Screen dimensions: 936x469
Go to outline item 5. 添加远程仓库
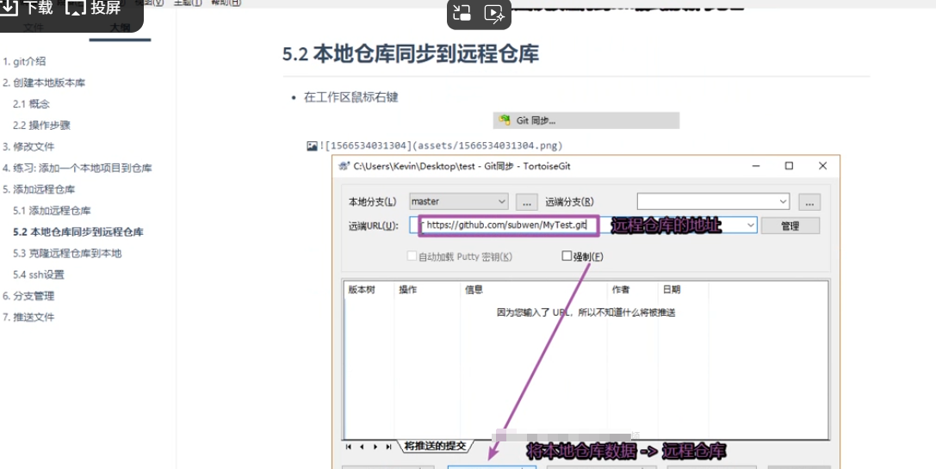(x=39, y=189)
